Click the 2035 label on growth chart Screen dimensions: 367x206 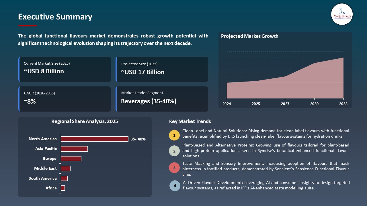click(x=343, y=104)
